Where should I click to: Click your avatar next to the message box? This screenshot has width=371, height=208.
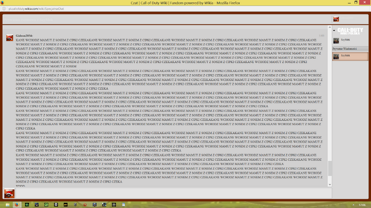(9, 194)
